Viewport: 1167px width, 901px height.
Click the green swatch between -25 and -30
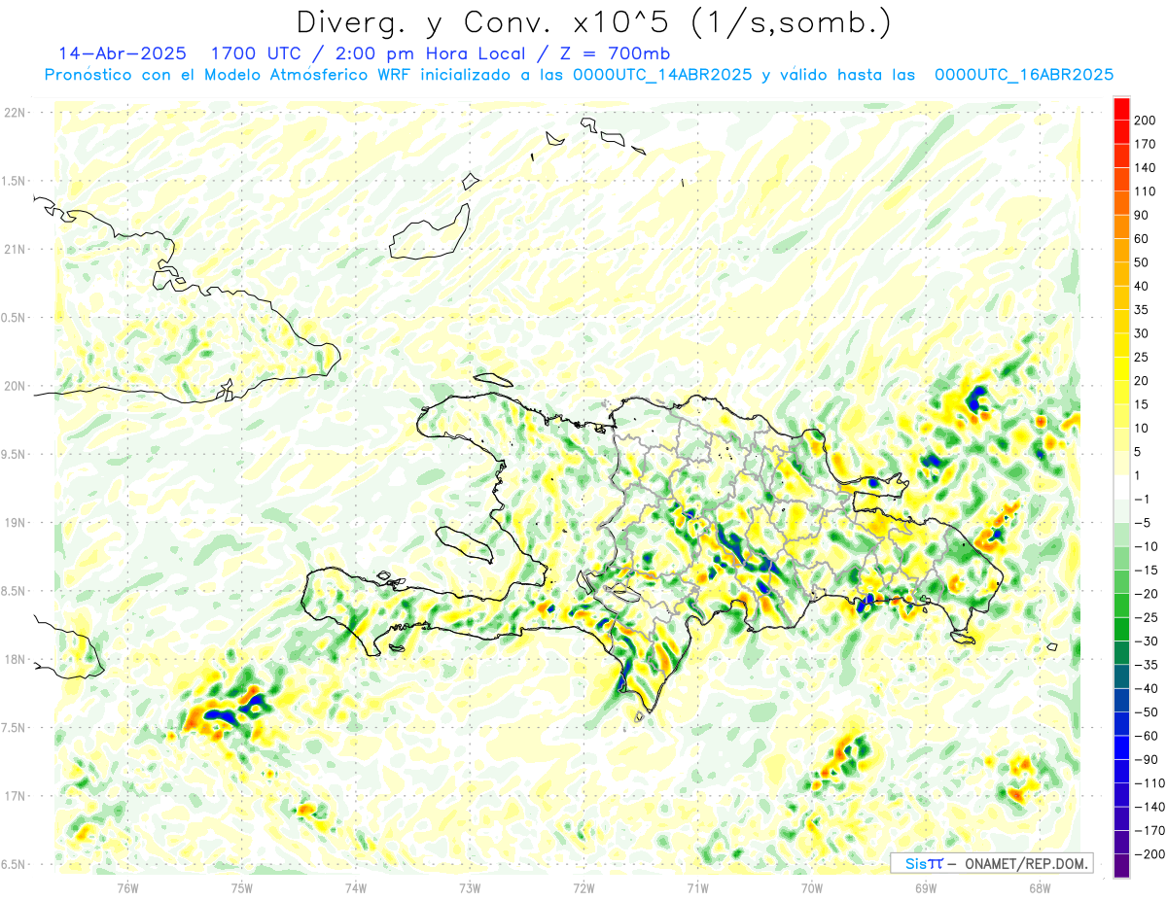[x=1121, y=629]
